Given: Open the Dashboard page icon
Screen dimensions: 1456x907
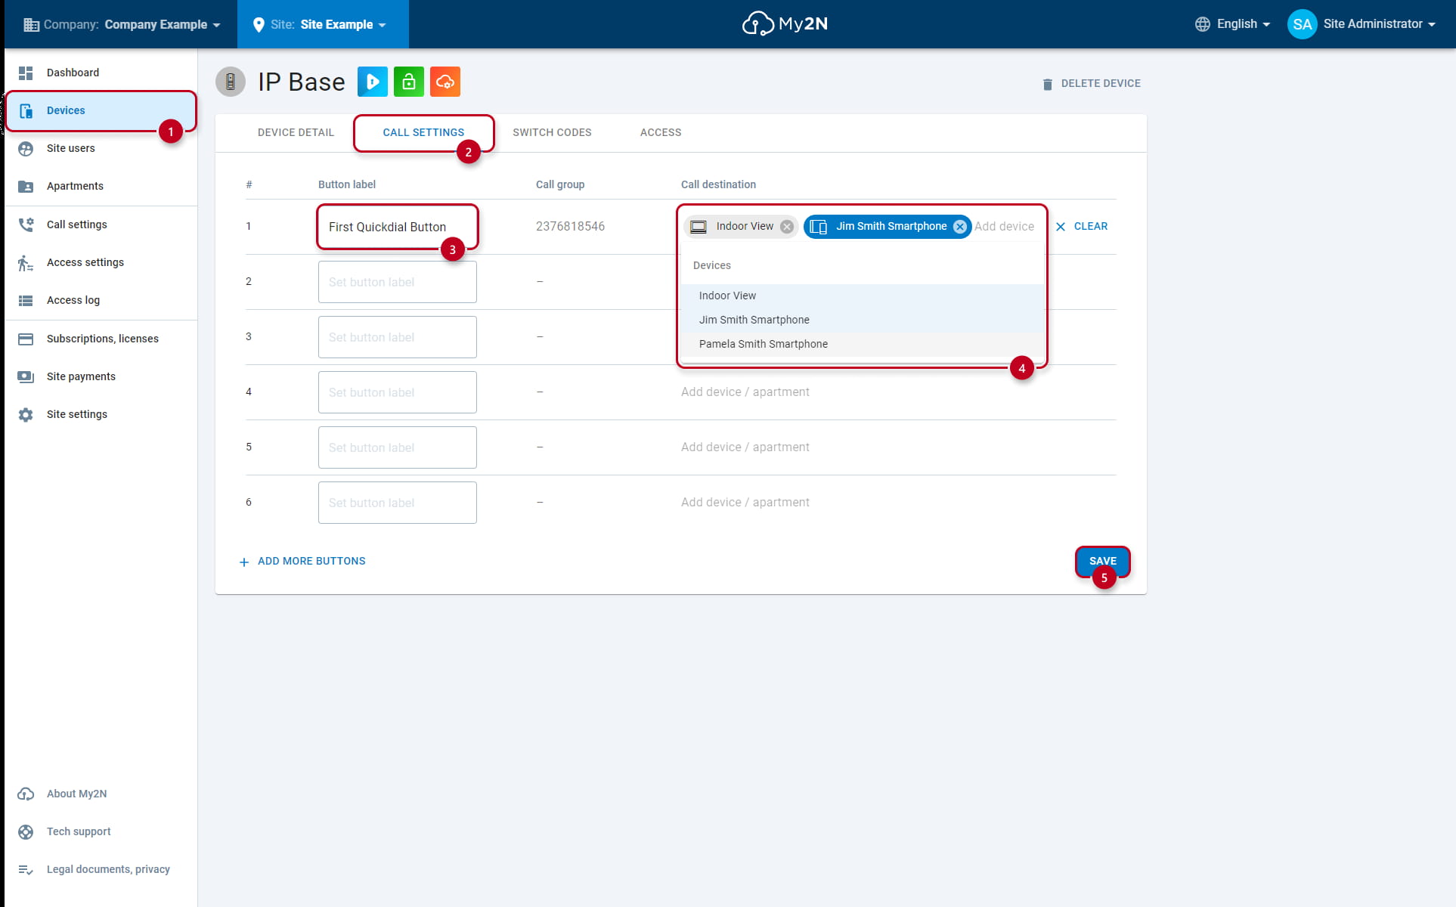Looking at the screenshot, I should (26, 73).
